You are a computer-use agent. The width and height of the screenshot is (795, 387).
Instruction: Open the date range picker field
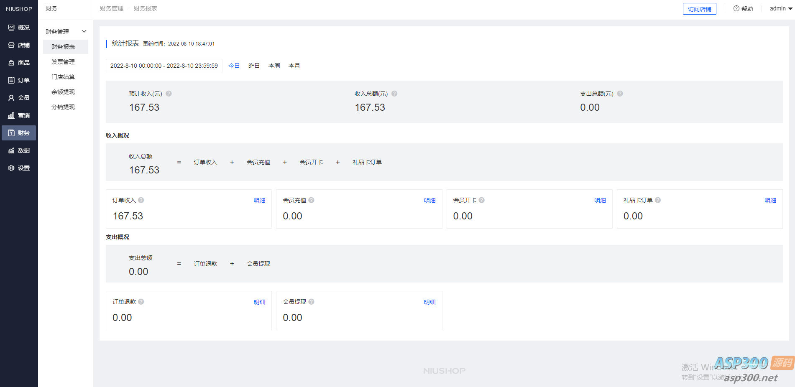point(164,65)
